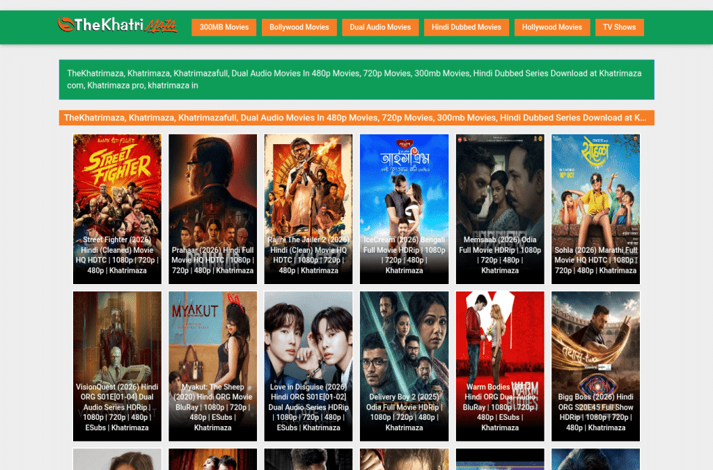Open the TV Shows menu
The width and height of the screenshot is (713, 470).
[619, 27]
